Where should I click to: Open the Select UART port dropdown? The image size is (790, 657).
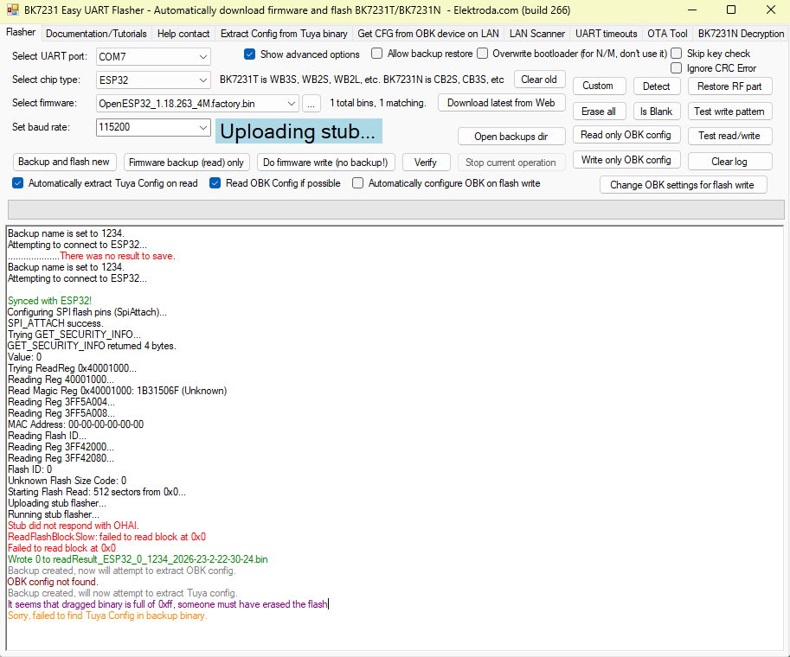153,56
